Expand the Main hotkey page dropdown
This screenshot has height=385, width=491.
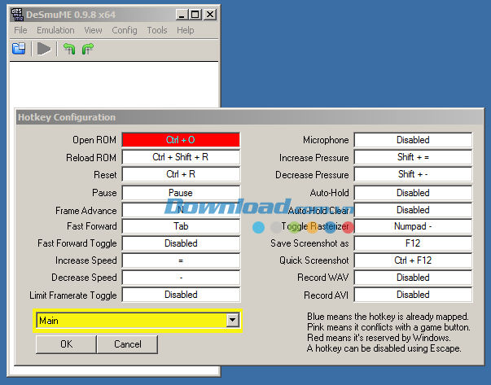point(233,320)
